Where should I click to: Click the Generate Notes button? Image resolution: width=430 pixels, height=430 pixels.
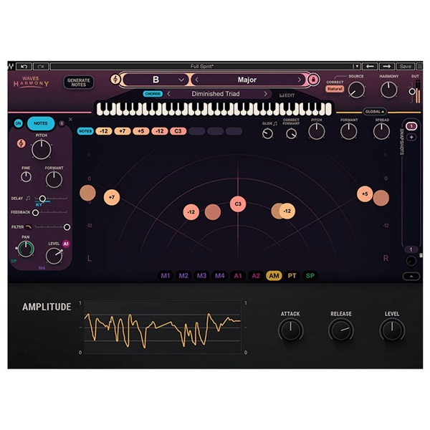pos(79,82)
